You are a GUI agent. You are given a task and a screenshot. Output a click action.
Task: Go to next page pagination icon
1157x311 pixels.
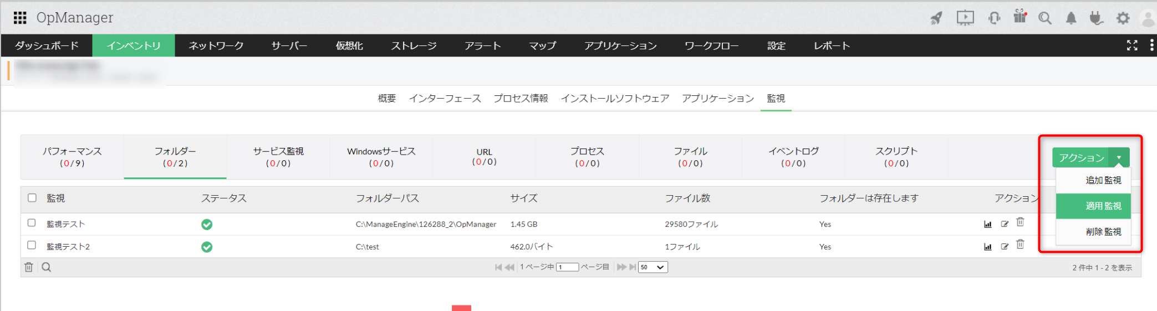(x=621, y=267)
